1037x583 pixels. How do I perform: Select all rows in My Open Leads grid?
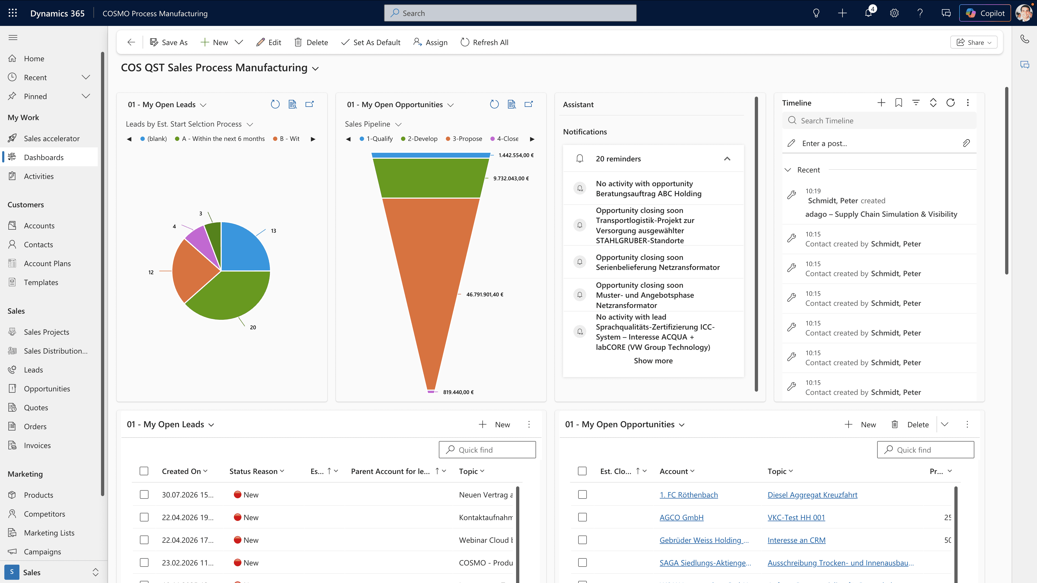(144, 471)
